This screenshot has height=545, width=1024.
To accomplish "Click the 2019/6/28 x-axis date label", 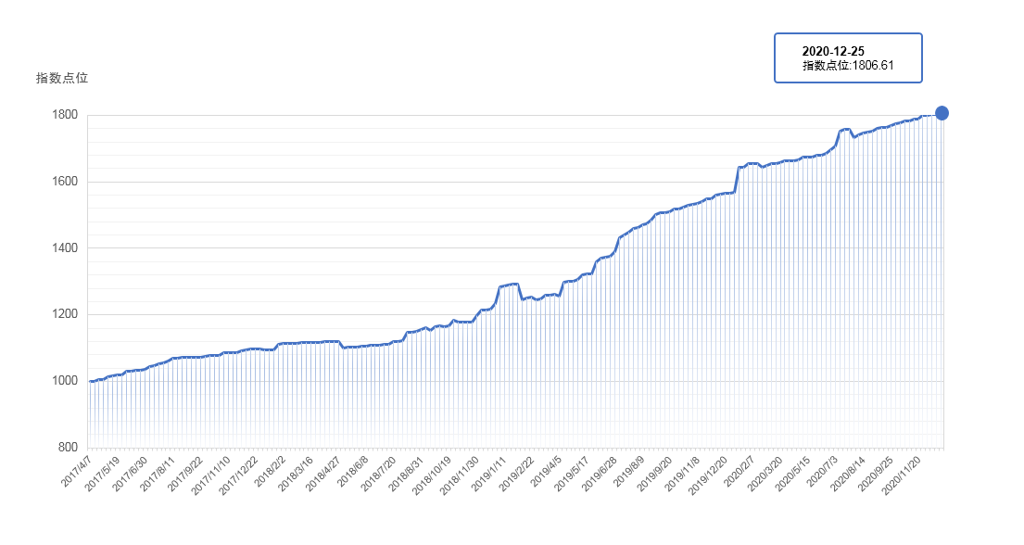I will click(599, 473).
